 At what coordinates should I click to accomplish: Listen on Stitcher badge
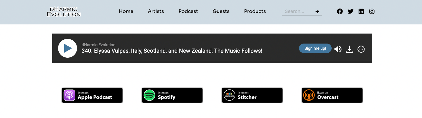[x=252, y=95]
